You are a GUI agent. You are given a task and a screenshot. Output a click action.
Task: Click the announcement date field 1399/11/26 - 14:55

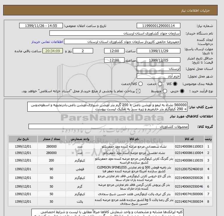point(41,26)
